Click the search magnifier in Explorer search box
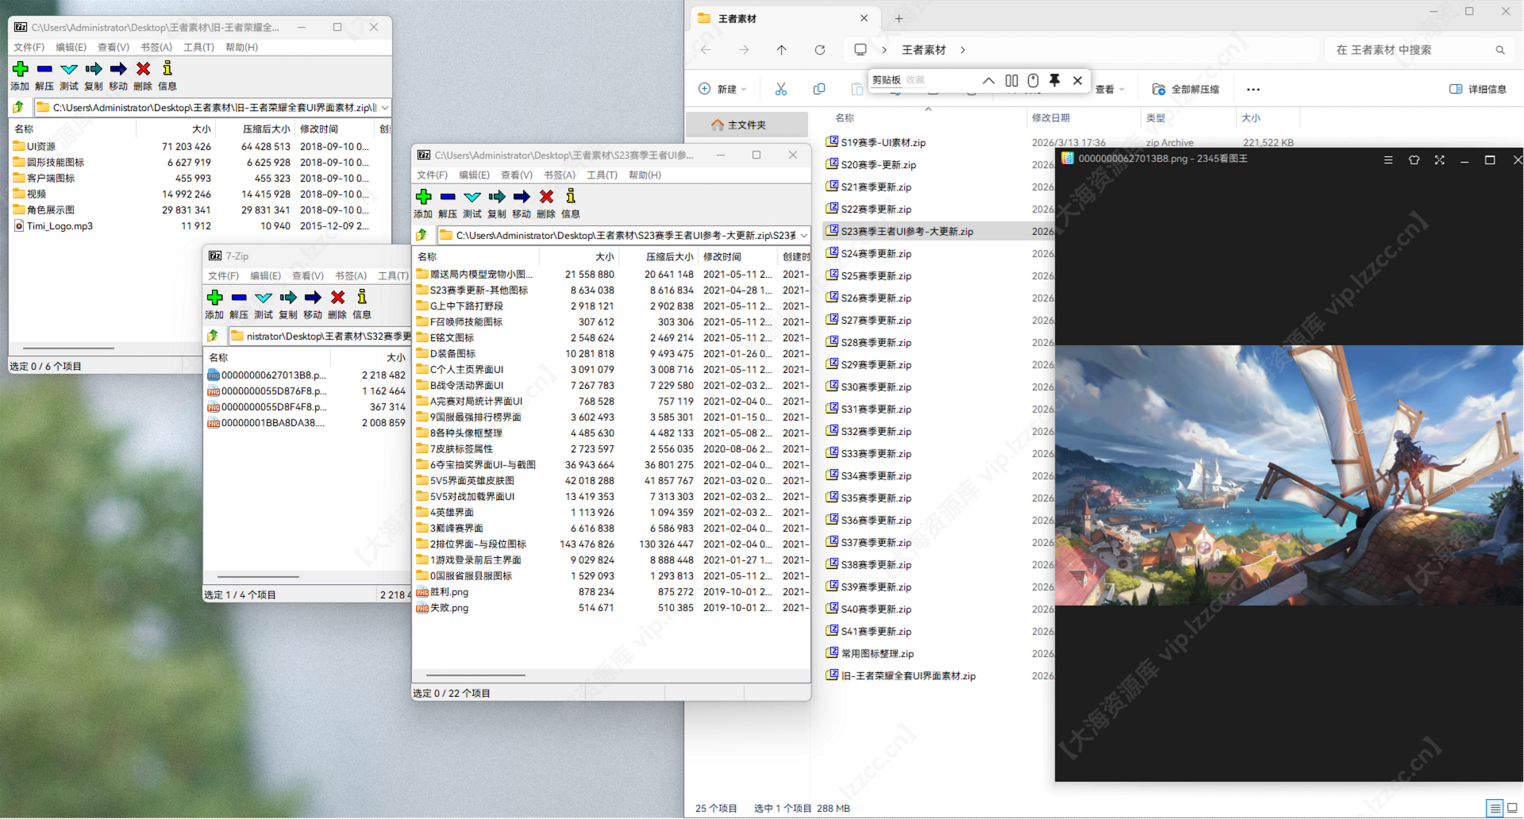 (x=1500, y=50)
